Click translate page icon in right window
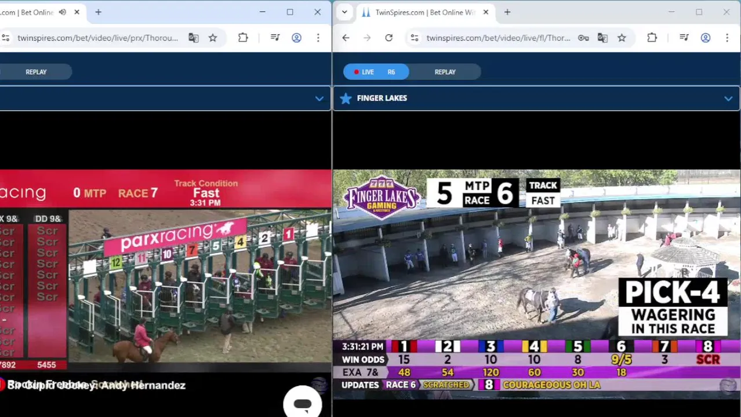741x417 pixels. coord(602,38)
